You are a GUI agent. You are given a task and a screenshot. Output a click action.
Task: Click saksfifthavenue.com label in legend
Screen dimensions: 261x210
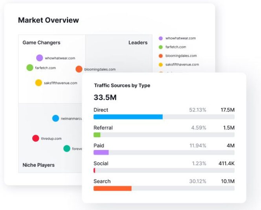pos(182,65)
